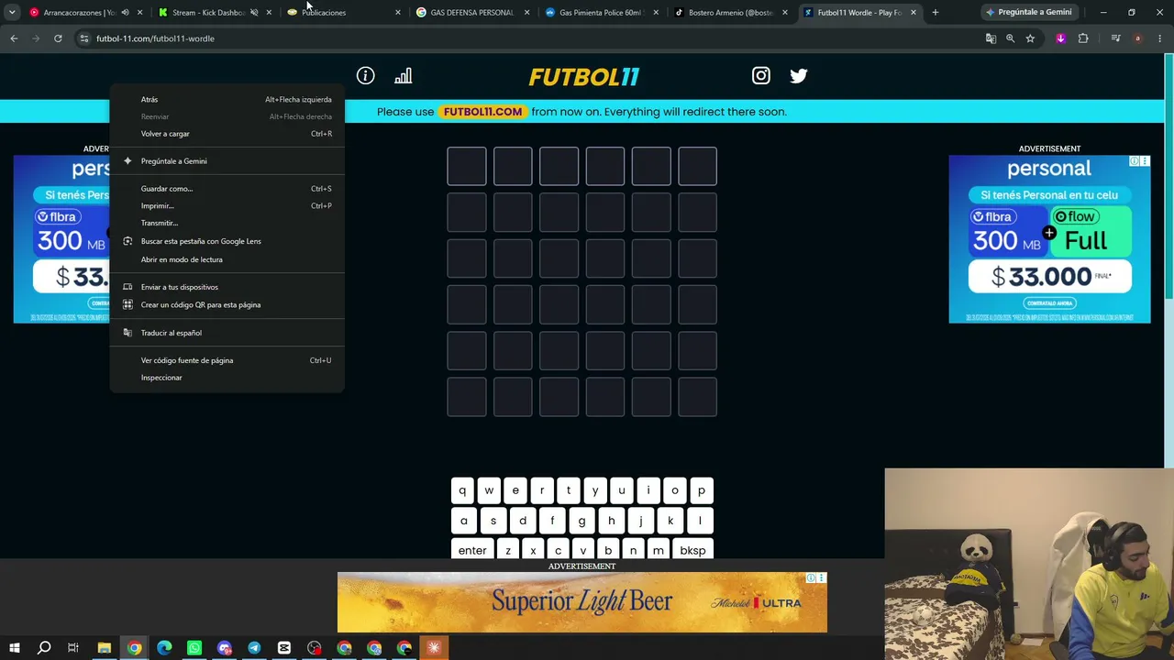Tap the 'g' key on the on-screen keyboard
Viewport: 1174px width, 660px height.
[x=581, y=521]
